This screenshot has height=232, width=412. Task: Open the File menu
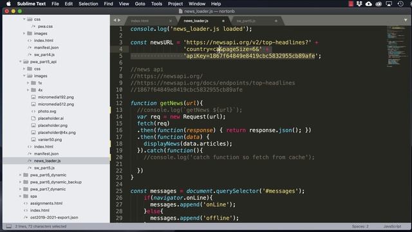[55, 4]
